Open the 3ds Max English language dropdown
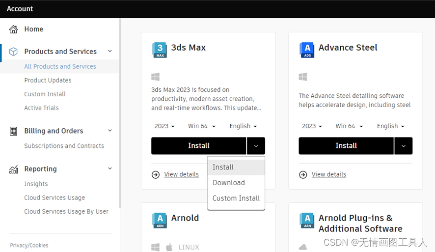Viewport: 435px width, 252px height. pyautogui.click(x=243, y=126)
